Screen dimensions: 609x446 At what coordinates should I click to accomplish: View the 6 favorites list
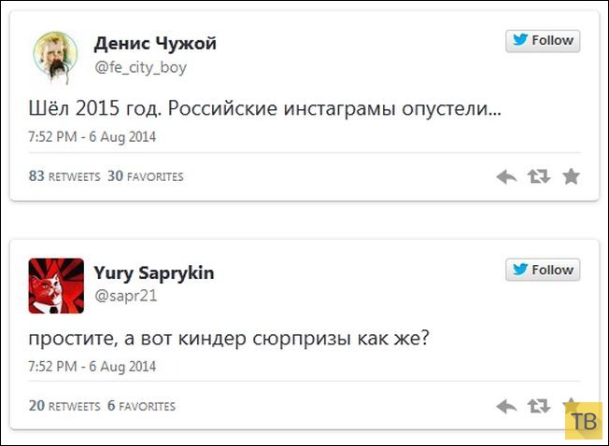click(141, 406)
